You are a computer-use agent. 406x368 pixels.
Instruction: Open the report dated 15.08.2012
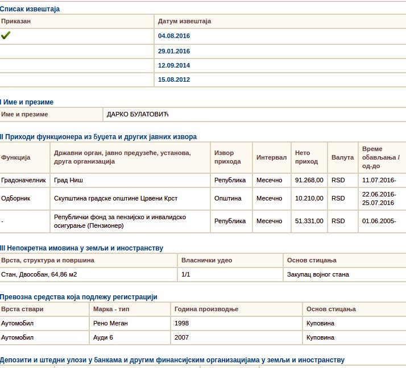pos(174,80)
